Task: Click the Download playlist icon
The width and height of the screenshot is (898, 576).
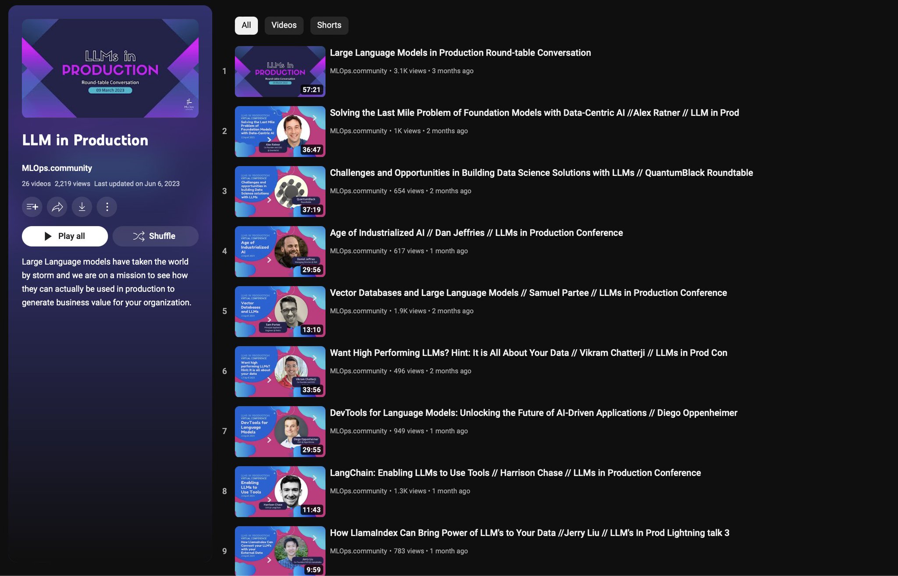Action: [82, 207]
